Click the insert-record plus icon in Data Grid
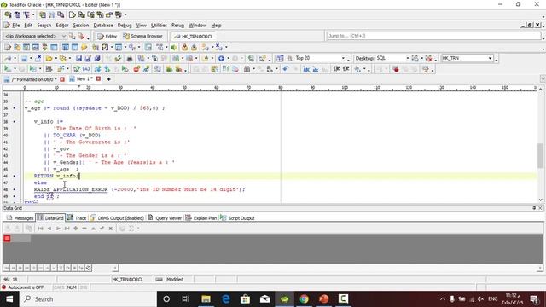546x307 pixels. [76, 229]
